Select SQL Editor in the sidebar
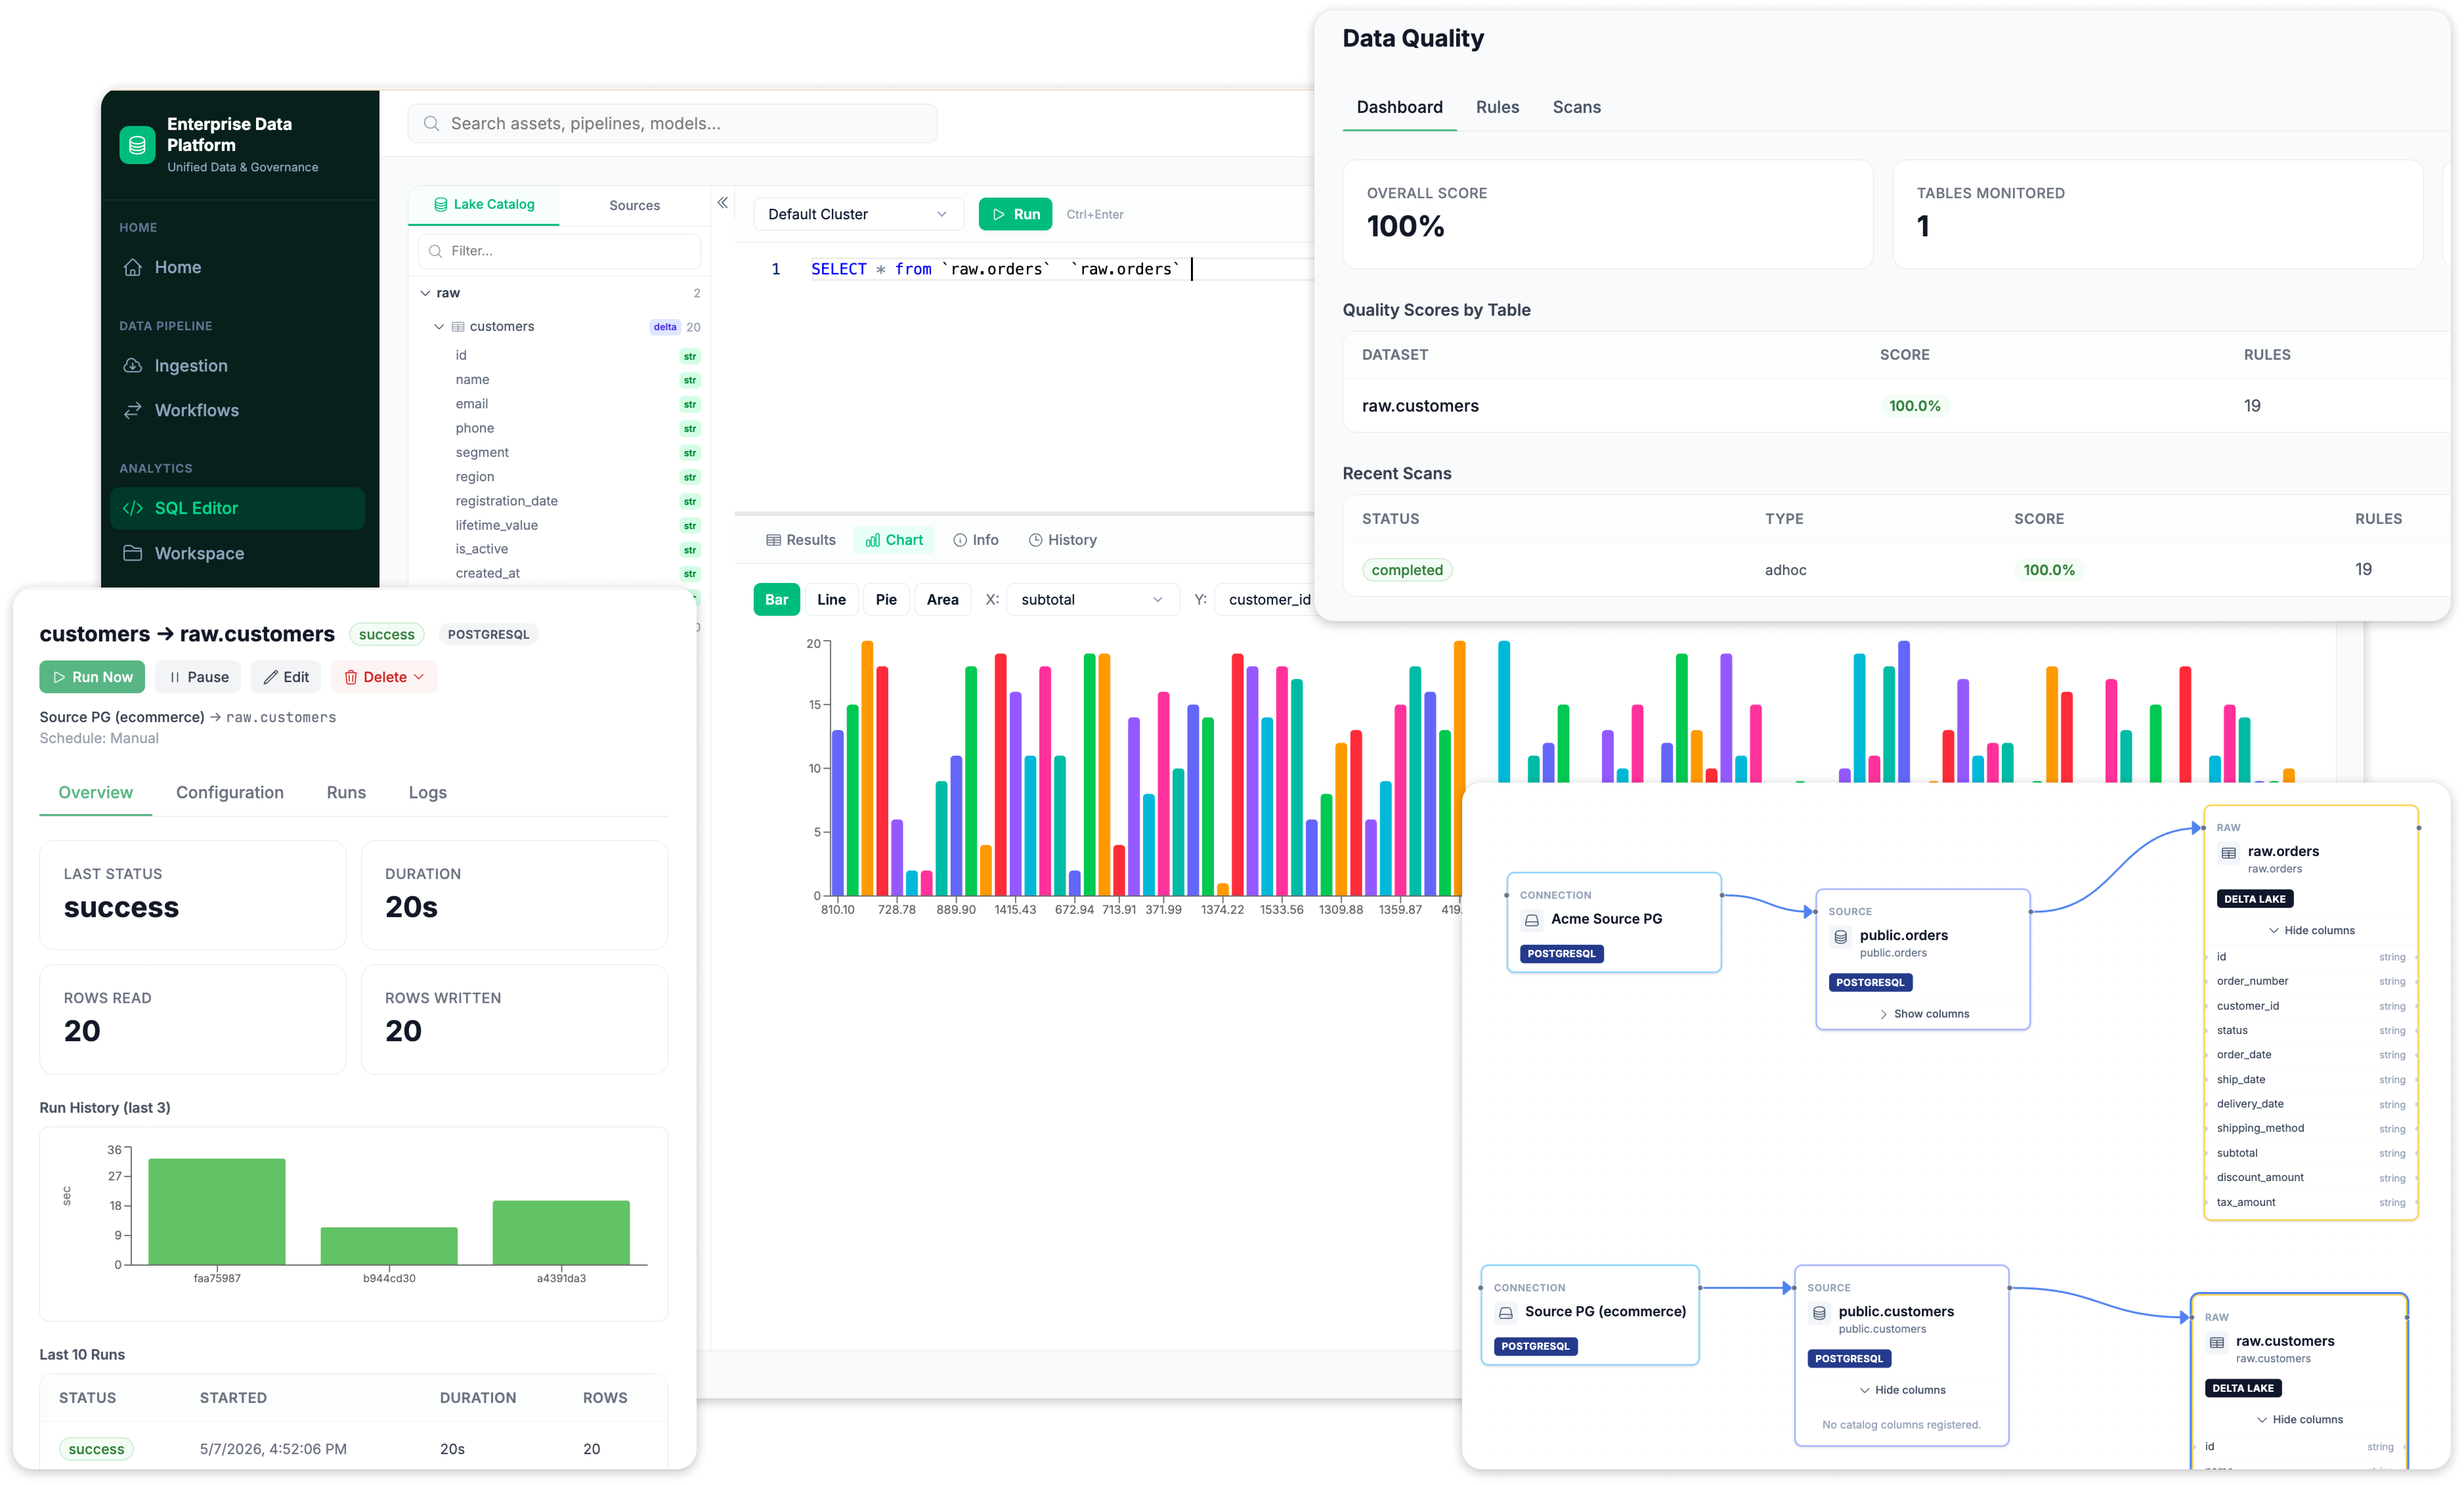 (x=237, y=508)
